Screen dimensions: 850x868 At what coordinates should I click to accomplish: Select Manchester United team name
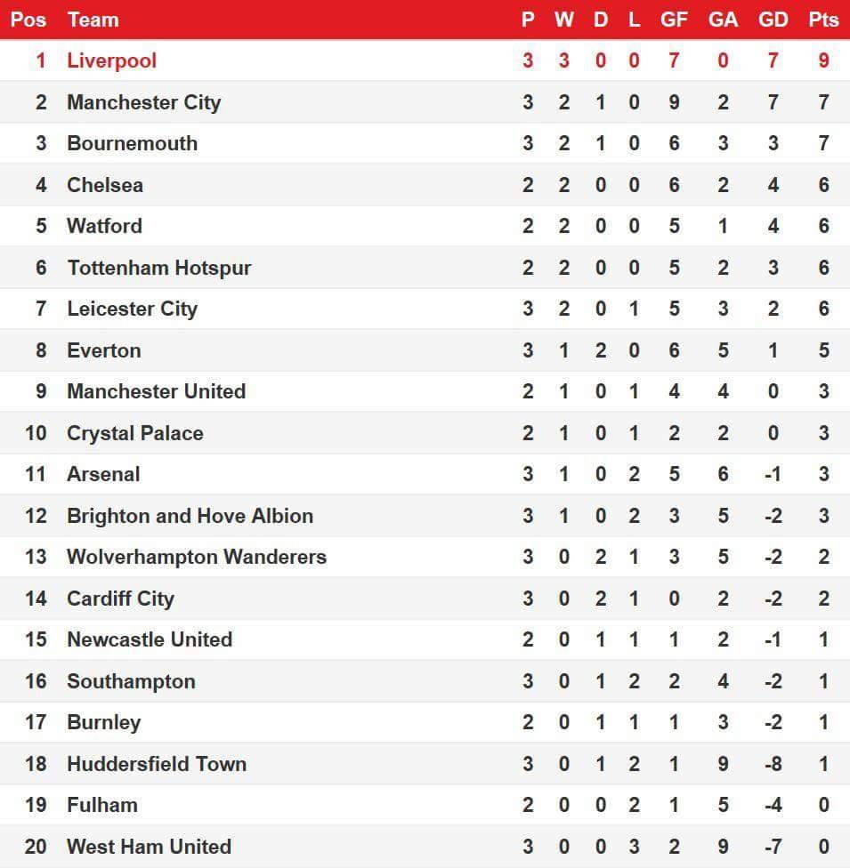(x=156, y=391)
